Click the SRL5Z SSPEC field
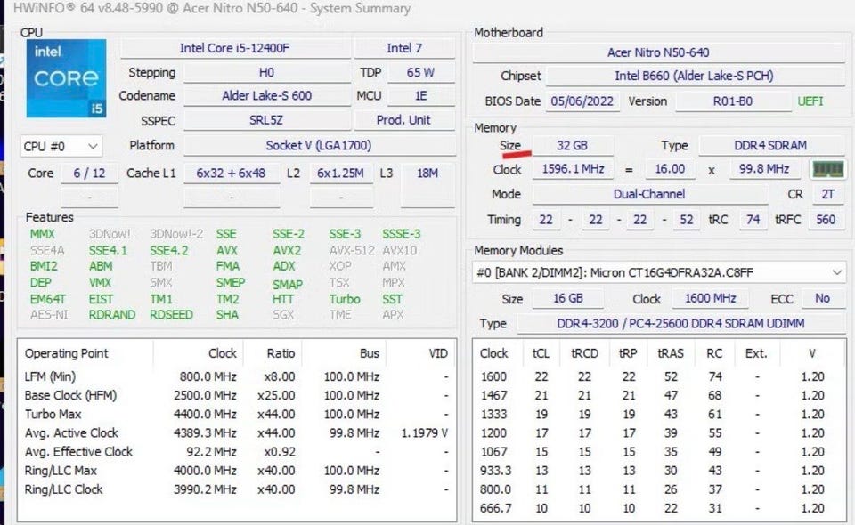Screen dimensions: 855x525 [x=266, y=120]
